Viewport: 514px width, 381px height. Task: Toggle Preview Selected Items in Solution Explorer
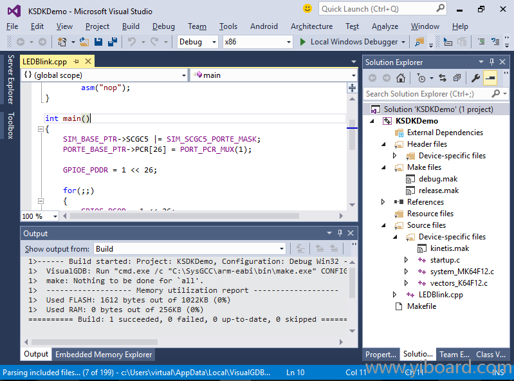[490, 78]
